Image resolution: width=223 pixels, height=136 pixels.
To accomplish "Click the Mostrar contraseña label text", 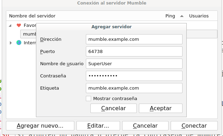I will tap(115, 99).
